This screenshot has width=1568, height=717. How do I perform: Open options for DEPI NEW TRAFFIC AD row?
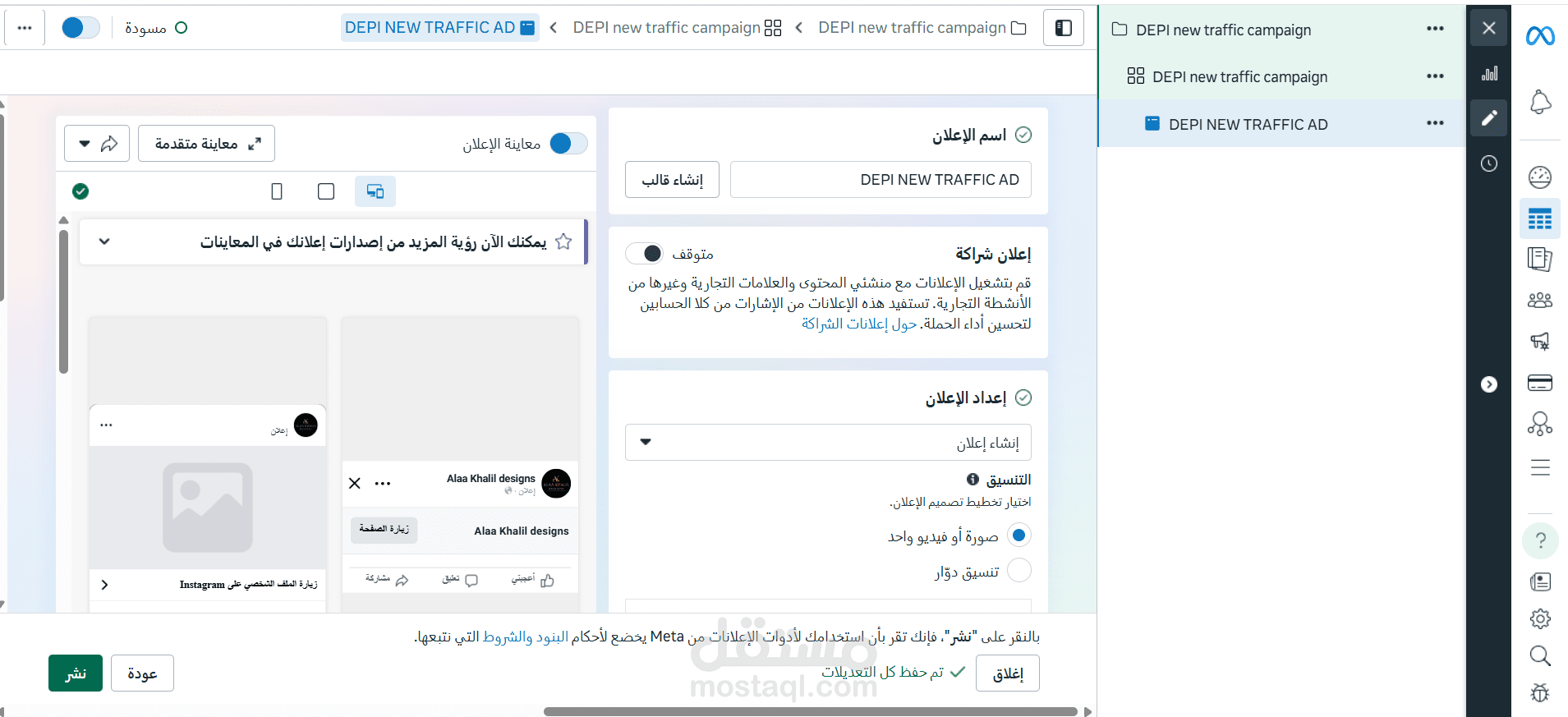pyautogui.click(x=1435, y=123)
